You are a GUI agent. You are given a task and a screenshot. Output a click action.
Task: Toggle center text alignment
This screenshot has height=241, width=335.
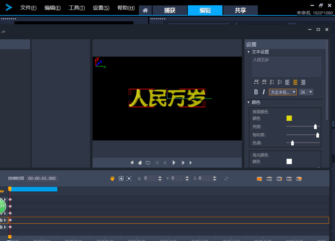point(295,82)
